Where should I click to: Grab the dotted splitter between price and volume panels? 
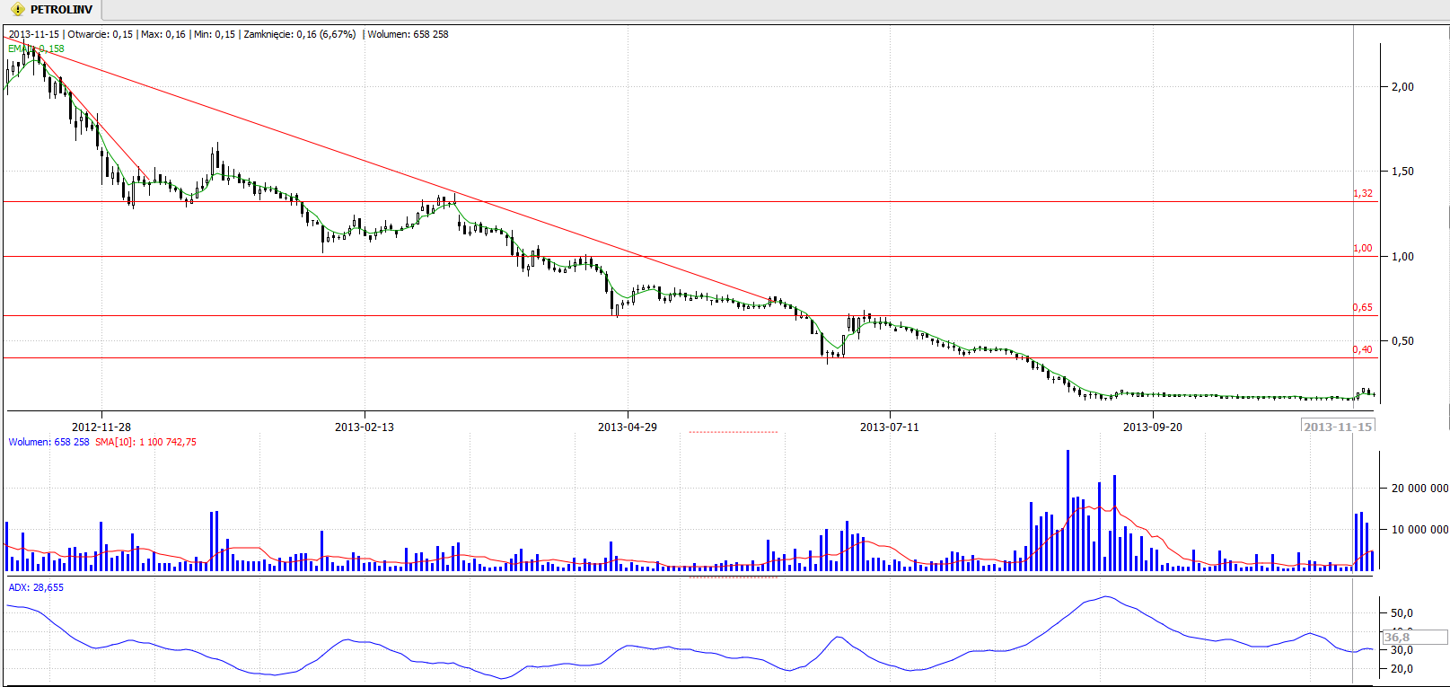click(x=734, y=432)
